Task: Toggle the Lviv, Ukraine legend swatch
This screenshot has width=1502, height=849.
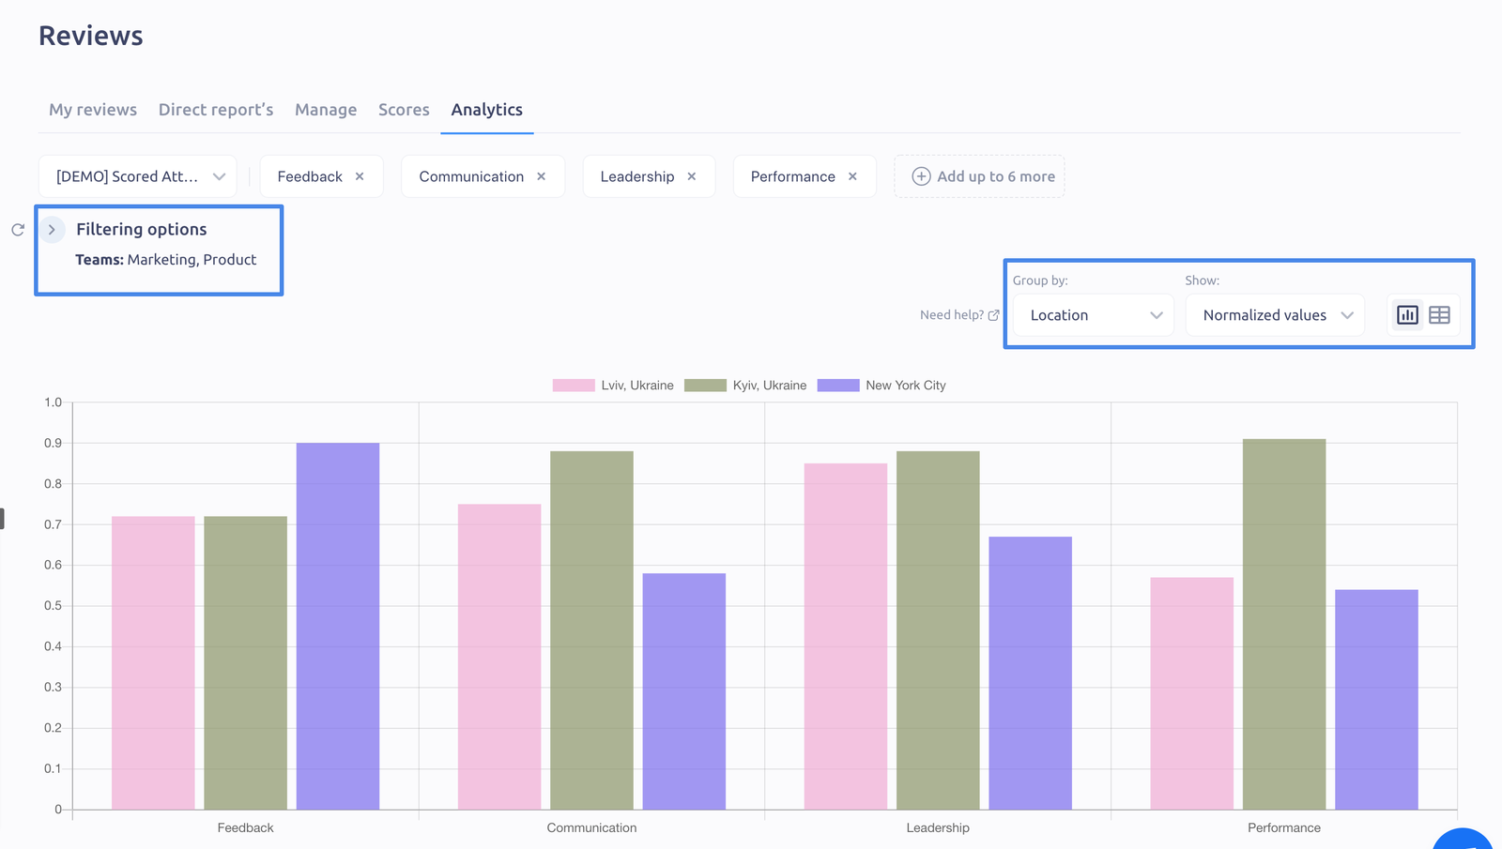Action: click(x=574, y=386)
